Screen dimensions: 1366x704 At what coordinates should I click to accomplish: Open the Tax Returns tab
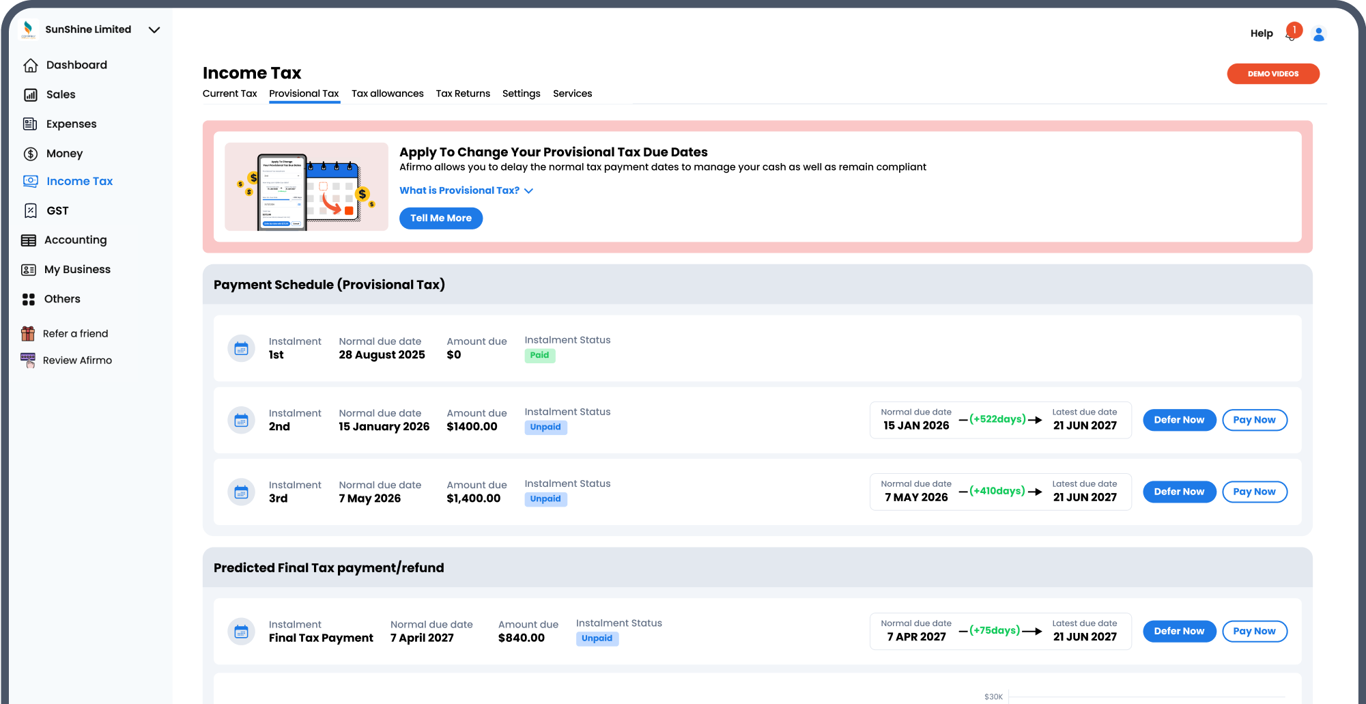[x=463, y=94]
